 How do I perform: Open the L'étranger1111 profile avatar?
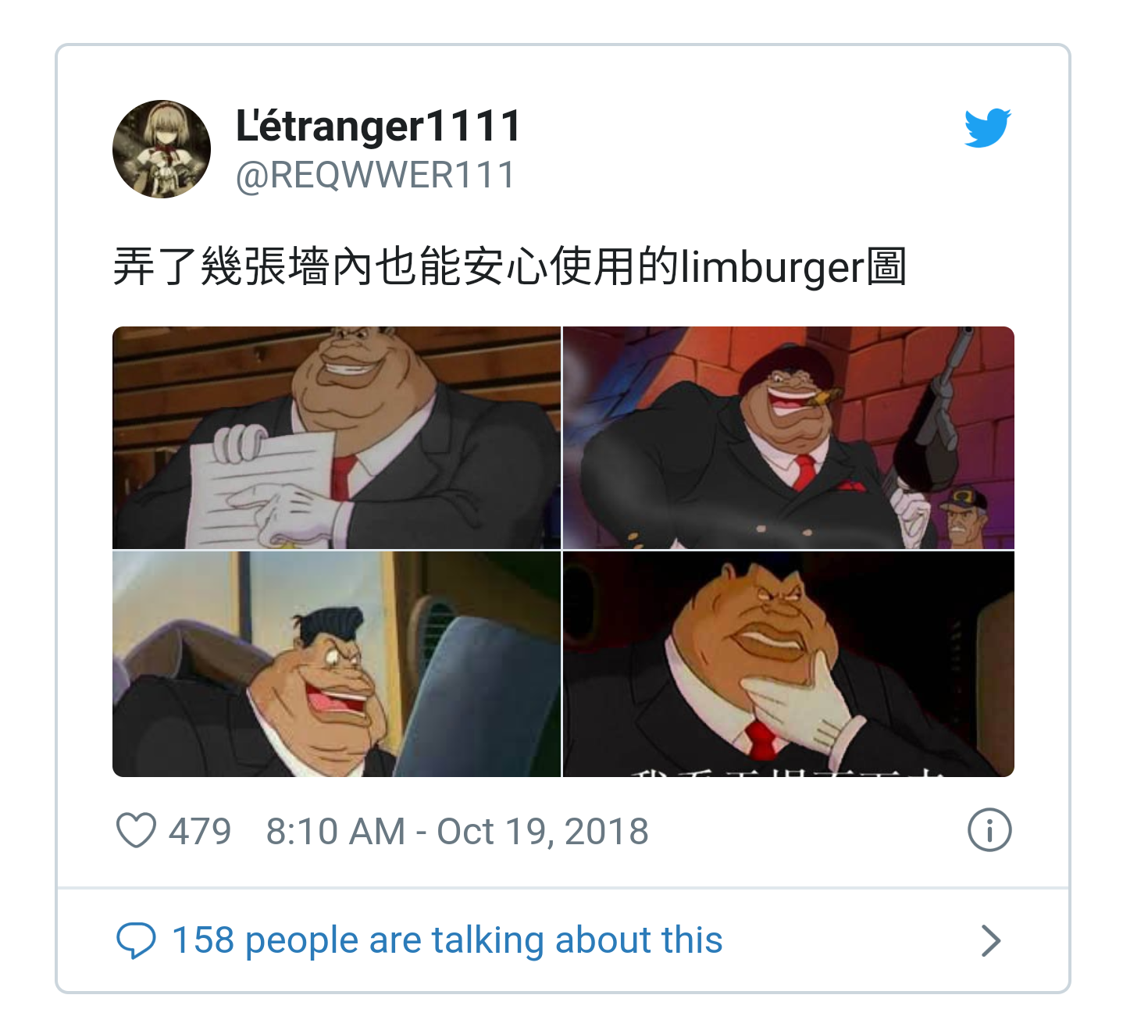(162, 148)
